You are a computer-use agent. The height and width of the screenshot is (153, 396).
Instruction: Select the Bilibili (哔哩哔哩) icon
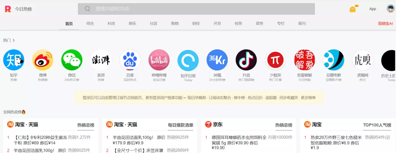(159, 60)
